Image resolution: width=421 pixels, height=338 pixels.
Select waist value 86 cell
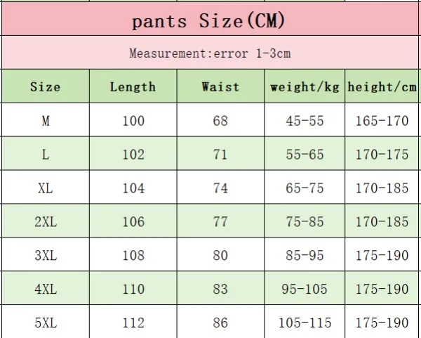220,322
